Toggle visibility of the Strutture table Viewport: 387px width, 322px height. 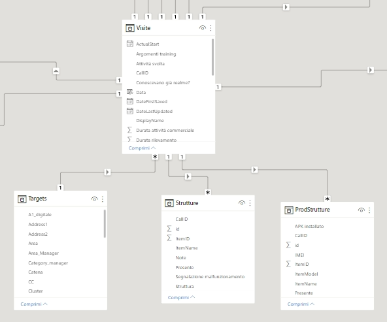tap(242, 203)
